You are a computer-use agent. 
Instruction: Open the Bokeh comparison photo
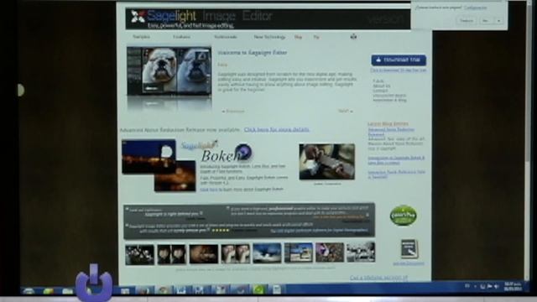click(327, 162)
